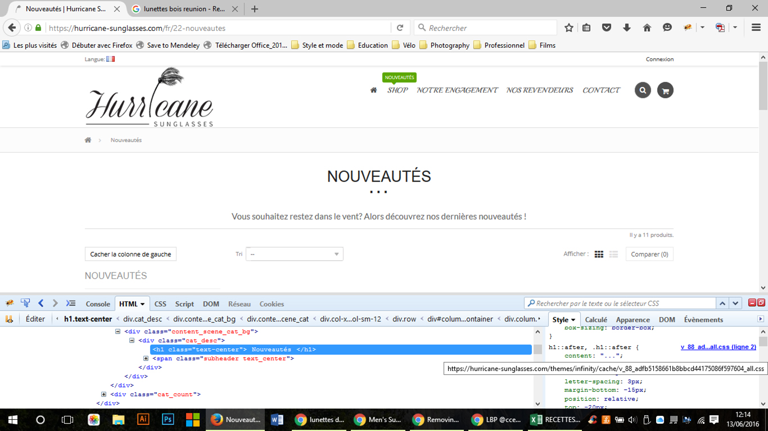Open Style side panel options dropdown
This screenshot has height=431, width=768.
point(573,320)
